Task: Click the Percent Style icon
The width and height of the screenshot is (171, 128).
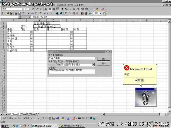Action: [x=66, y=9]
